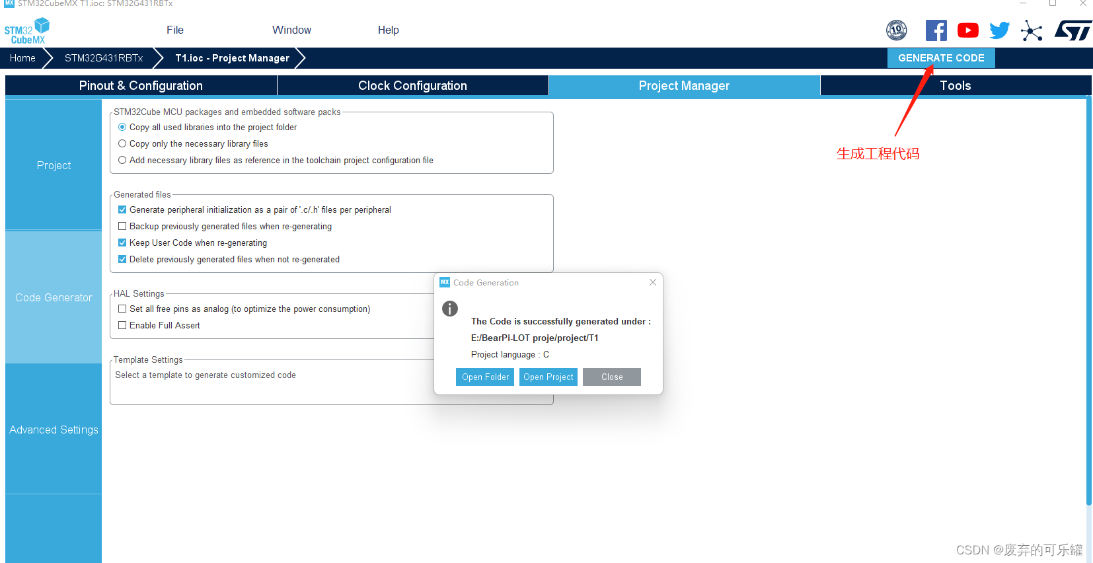Select Copy all used libraries radio button
Screen dimensions: 1093x563
coord(122,127)
